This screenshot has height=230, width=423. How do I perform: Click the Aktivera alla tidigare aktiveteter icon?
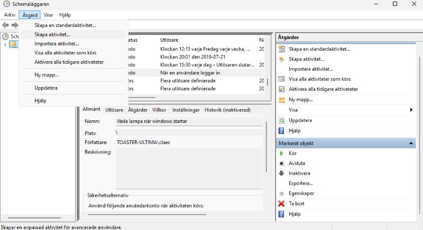[281, 89]
